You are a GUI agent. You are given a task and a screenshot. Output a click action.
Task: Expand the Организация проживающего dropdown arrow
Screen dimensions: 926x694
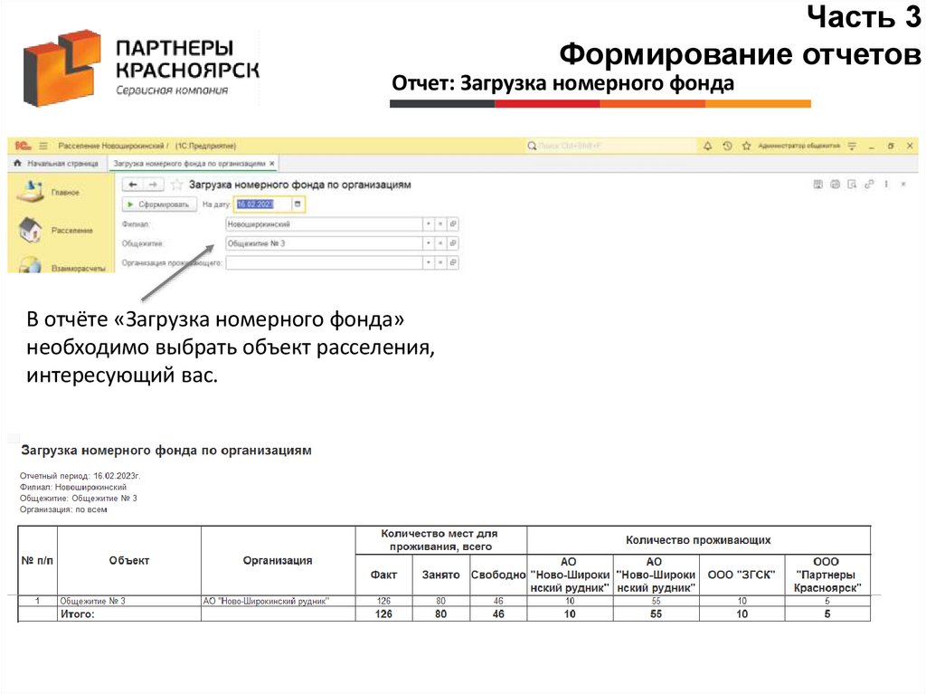[429, 262]
